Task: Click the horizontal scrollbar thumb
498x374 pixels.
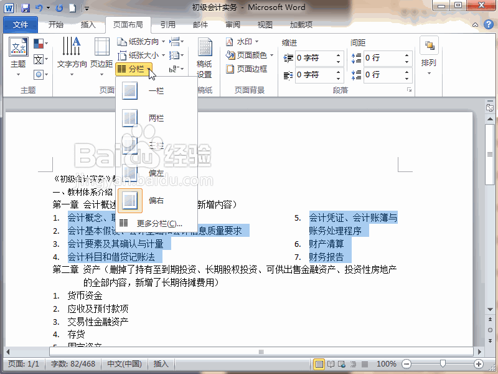Action: [261, 352]
